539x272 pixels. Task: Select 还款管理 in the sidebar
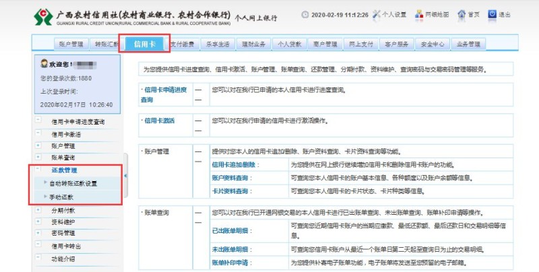64,170
